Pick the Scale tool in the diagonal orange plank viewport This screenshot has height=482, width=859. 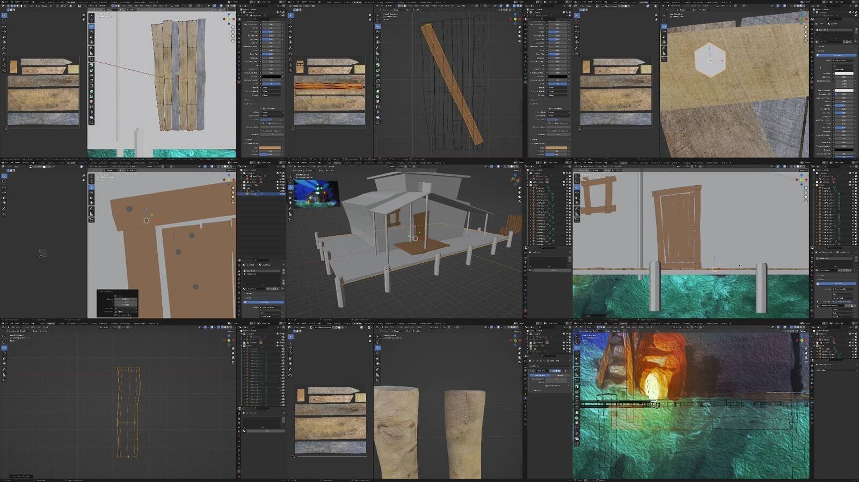(377, 36)
